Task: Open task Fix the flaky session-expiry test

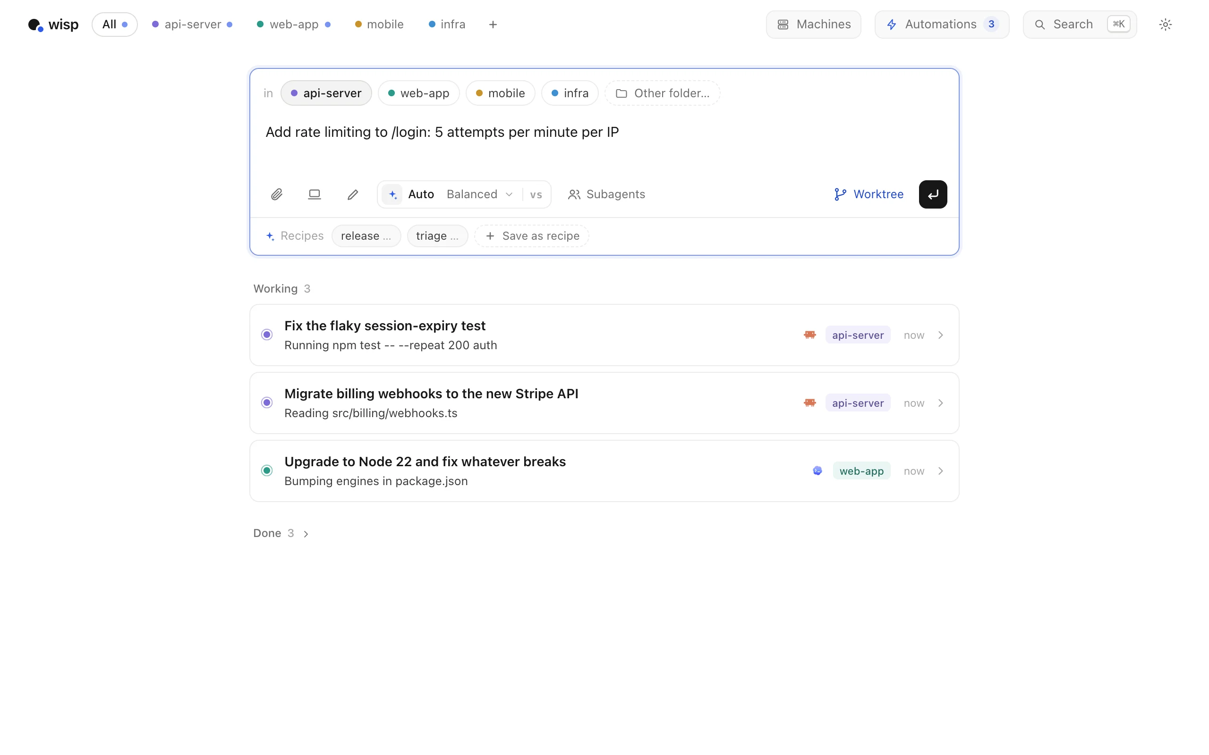Action: pyautogui.click(x=604, y=335)
